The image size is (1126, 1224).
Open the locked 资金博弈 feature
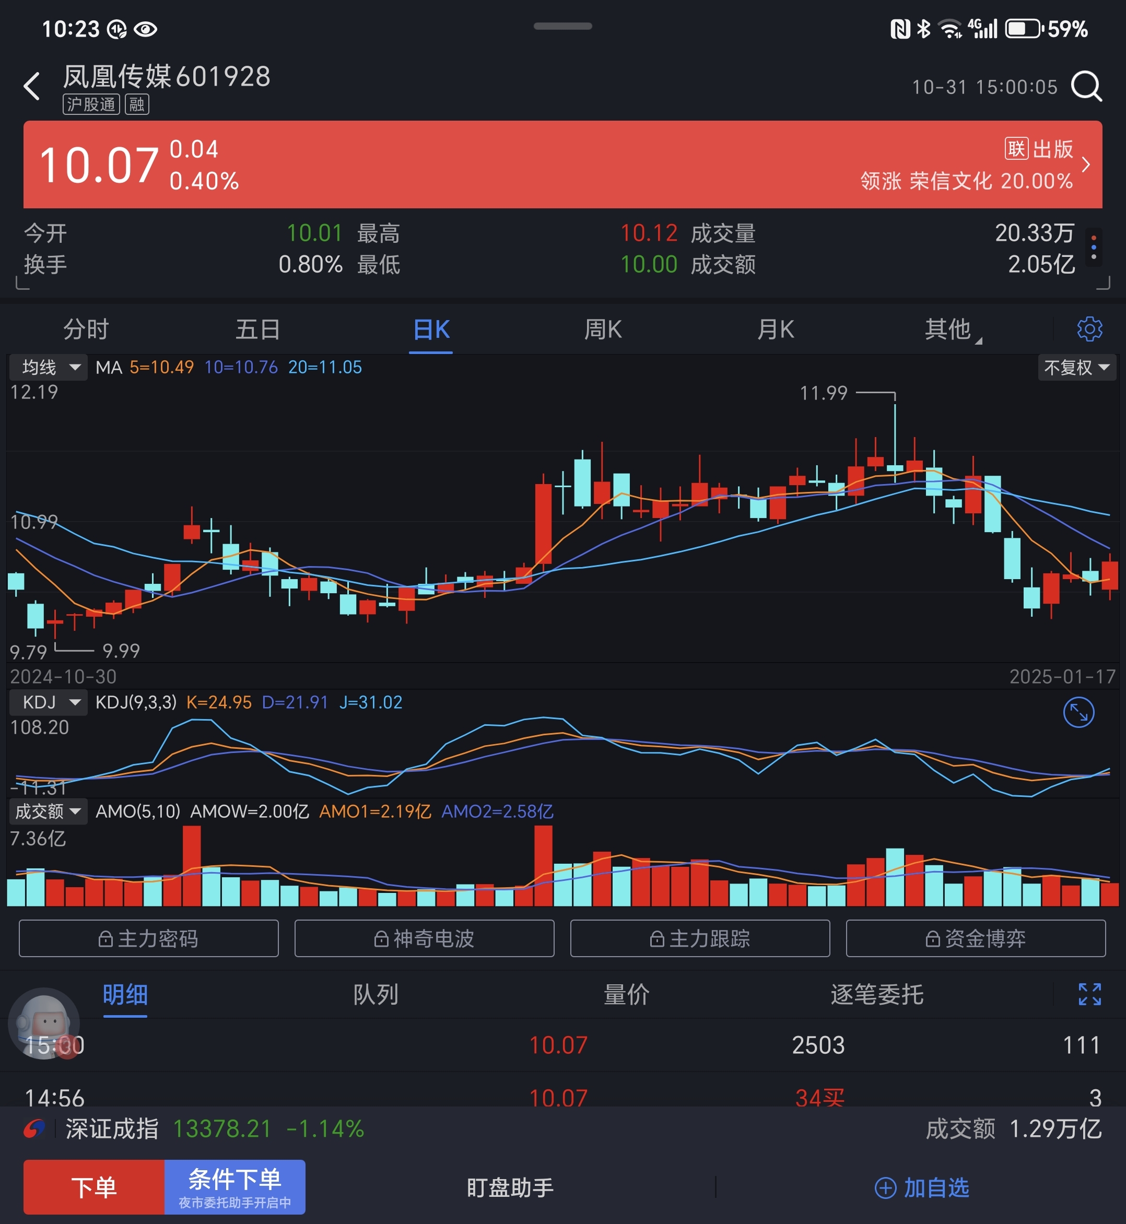[975, 938]
